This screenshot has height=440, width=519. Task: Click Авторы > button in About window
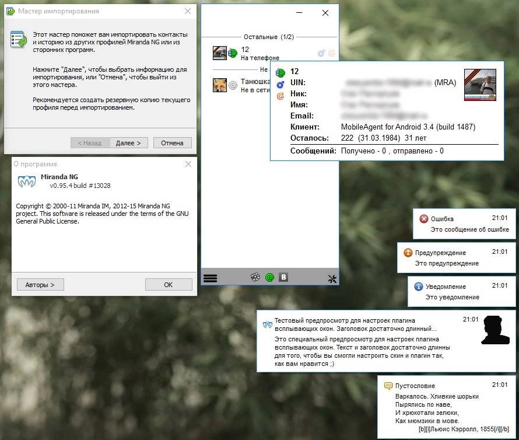tap(40, 285)
